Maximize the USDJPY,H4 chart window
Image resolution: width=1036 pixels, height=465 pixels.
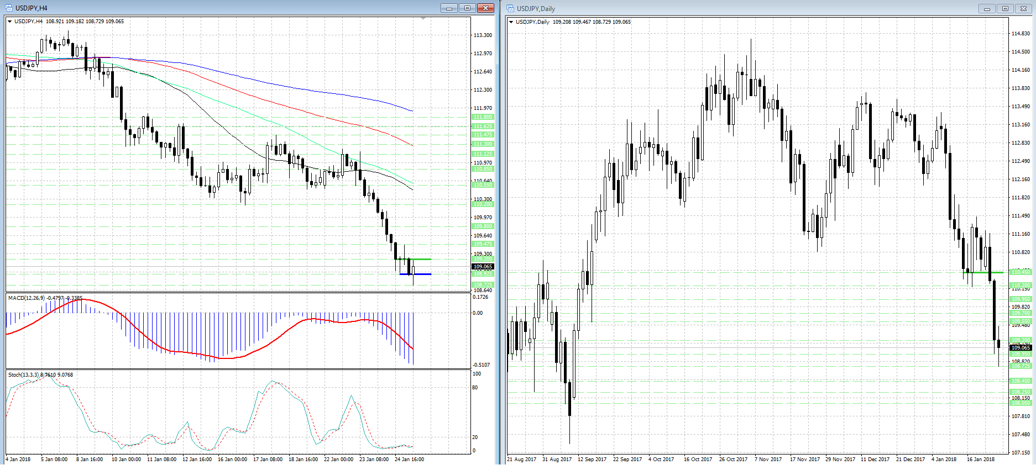(x=467, y=8)
